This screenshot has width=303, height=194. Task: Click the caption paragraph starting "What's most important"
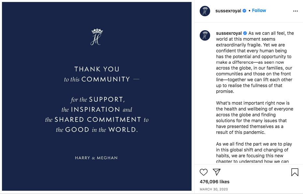(254, 118)
